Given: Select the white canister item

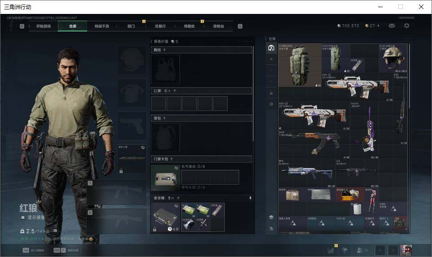Looking at the screenshot, I should coord(357,209).
